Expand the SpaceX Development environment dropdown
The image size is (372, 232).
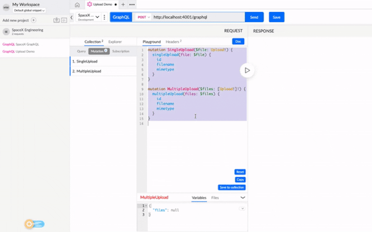pyautogui.click(x=88, y=17)
